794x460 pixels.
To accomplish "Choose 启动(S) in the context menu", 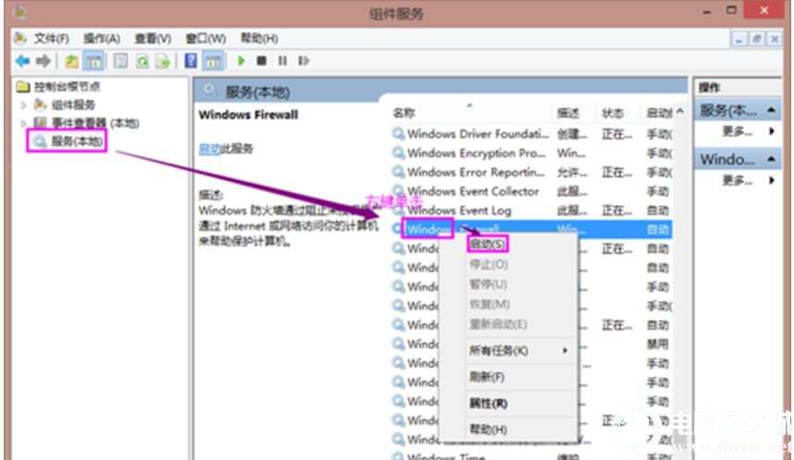I will tap(487, 244).
